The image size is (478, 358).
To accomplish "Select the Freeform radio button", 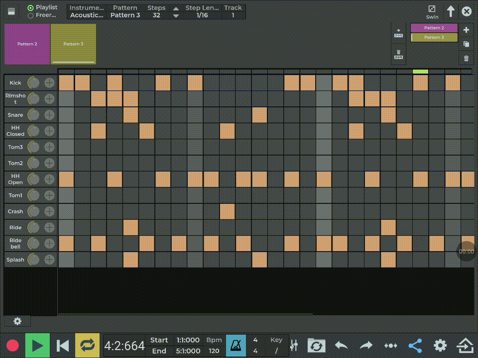I will pos(30,15).
